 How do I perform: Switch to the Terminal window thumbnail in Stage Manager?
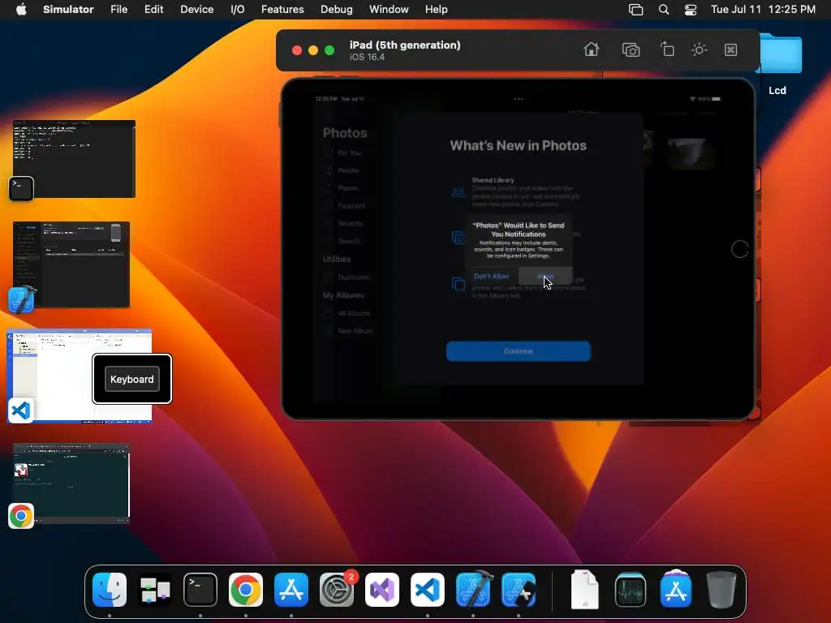(74, 159)
